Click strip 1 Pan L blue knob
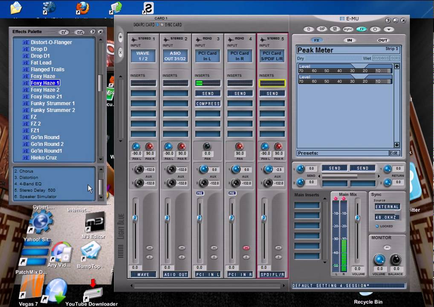434x307 pixels. tap(136, 146)
